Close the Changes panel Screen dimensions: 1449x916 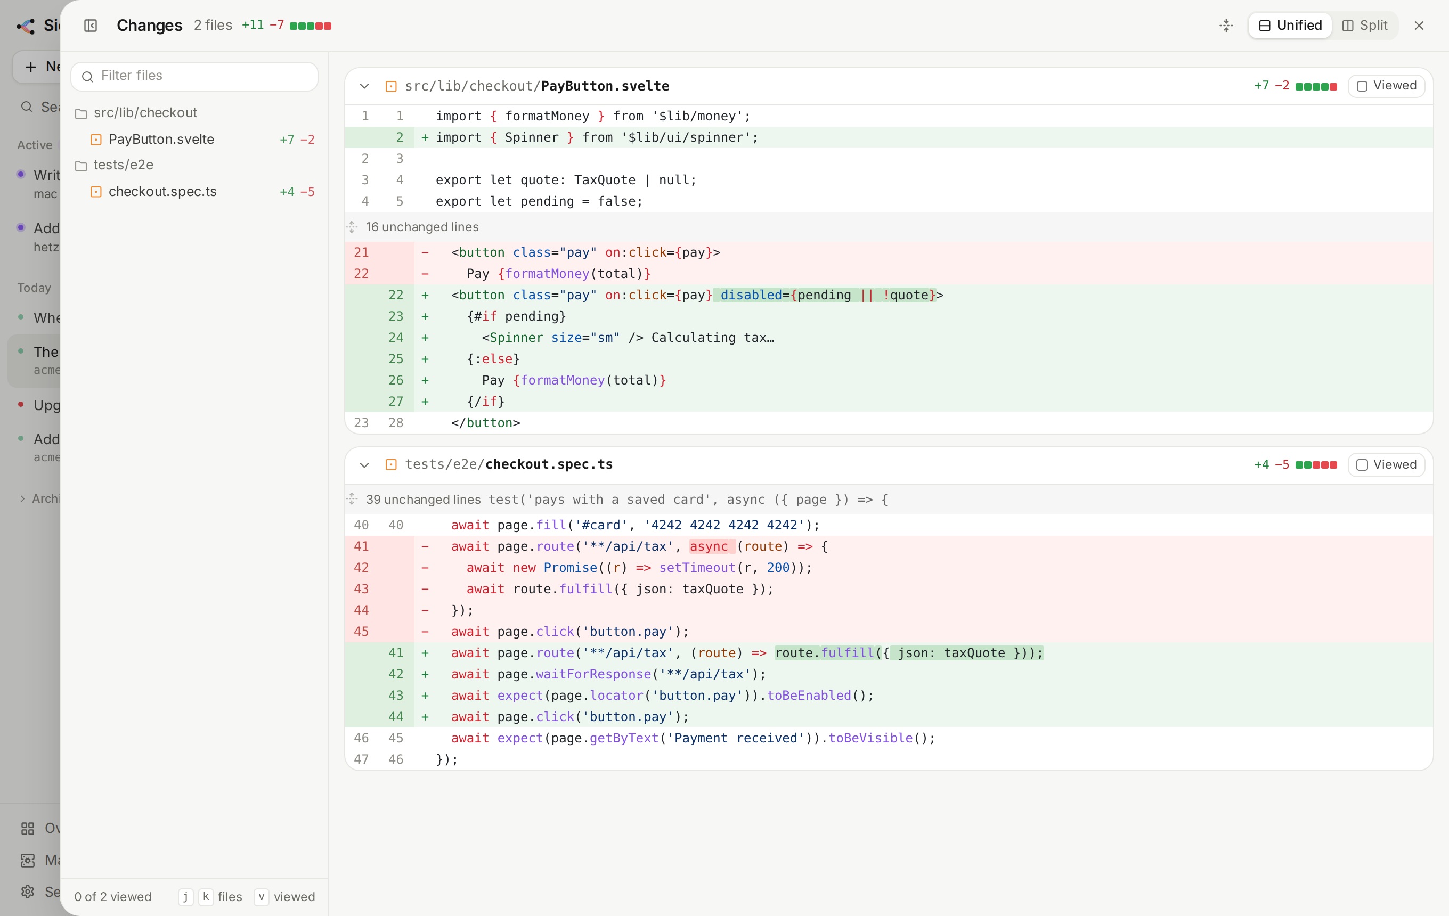pyautogui.click(x=1419, y=25)
